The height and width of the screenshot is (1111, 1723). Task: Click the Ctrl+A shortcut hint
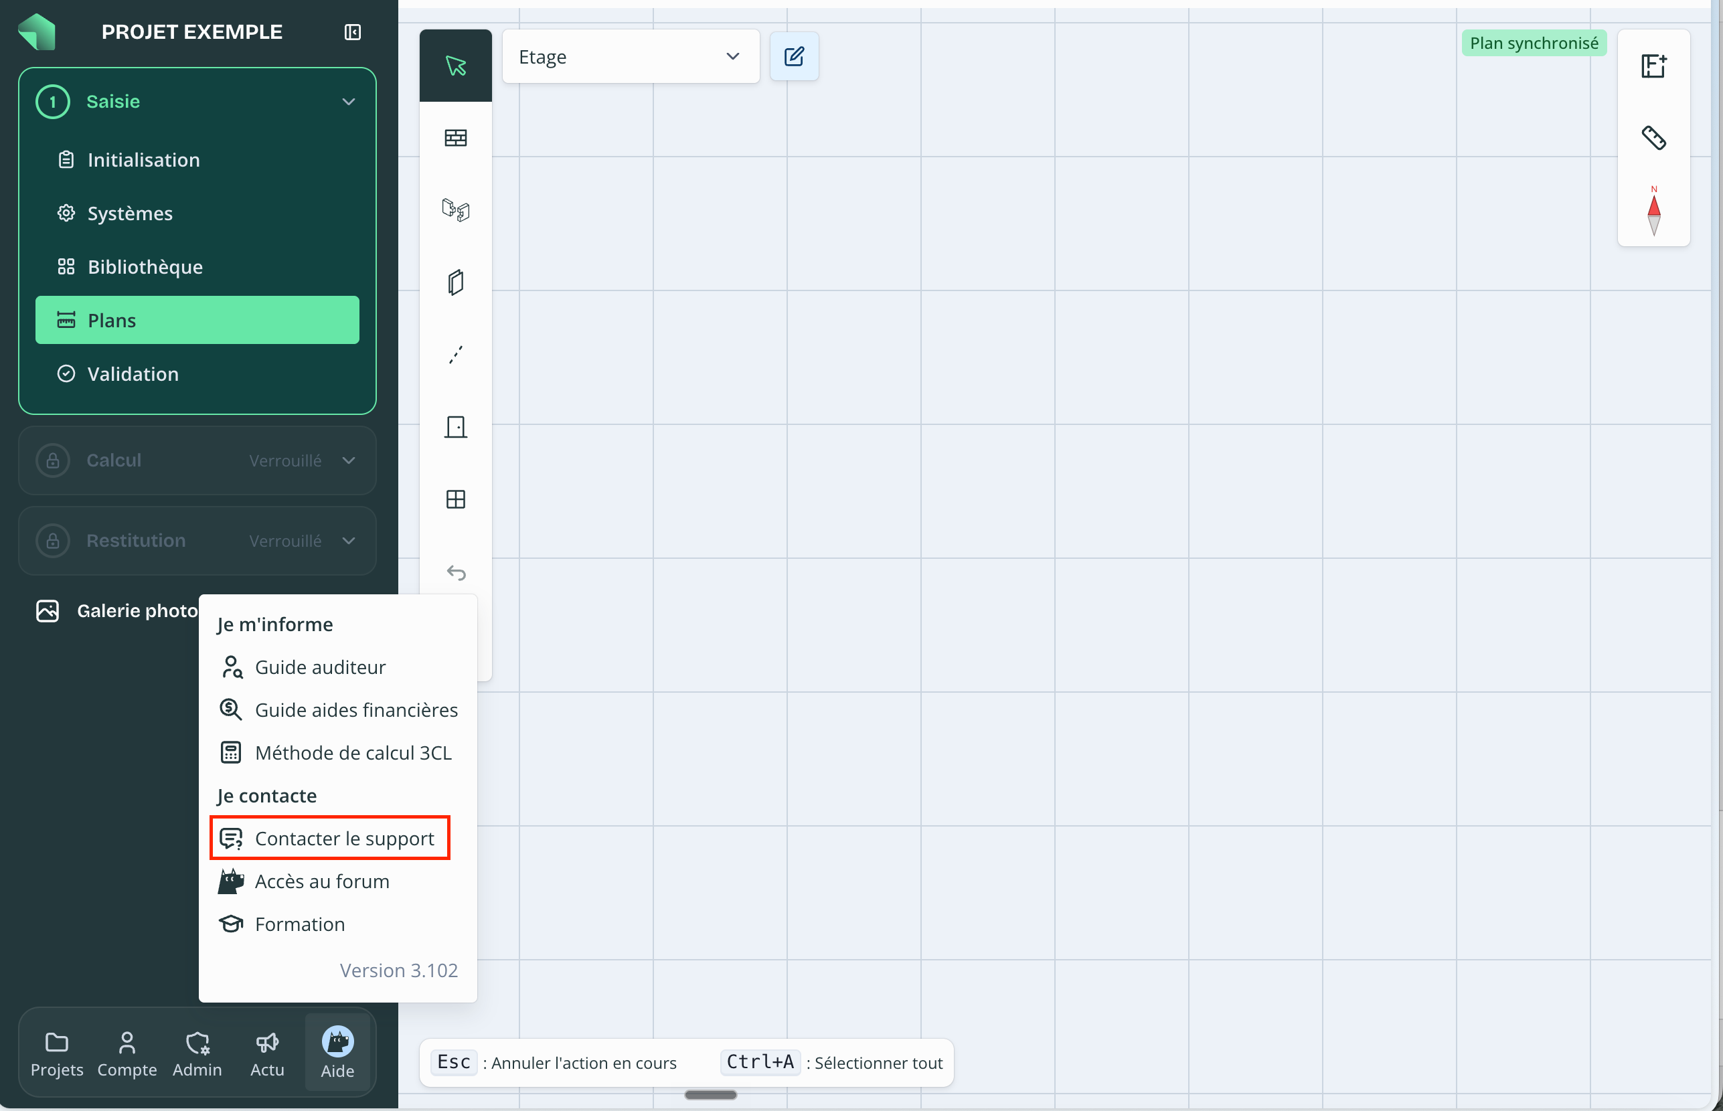point(760,1062)
